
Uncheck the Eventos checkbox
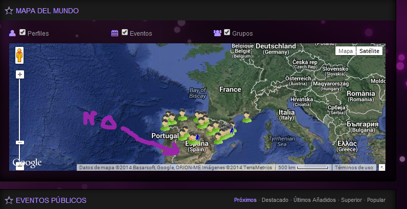click(125, 33)
